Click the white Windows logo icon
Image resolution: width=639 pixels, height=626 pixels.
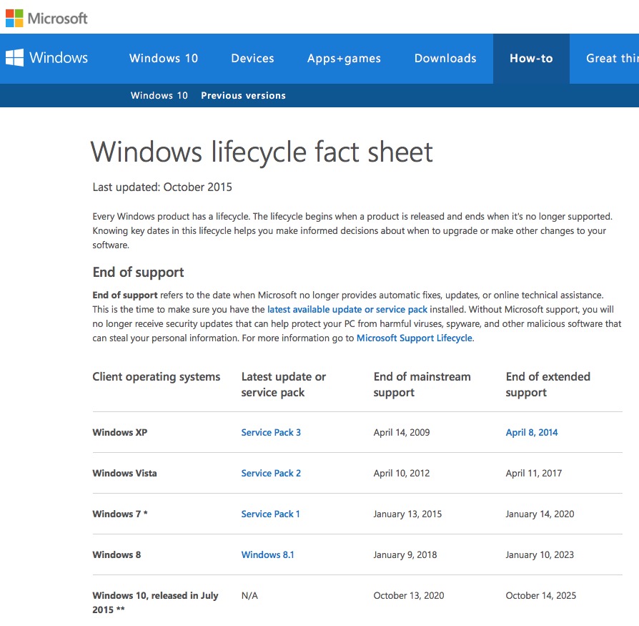[x=14, y=57]
